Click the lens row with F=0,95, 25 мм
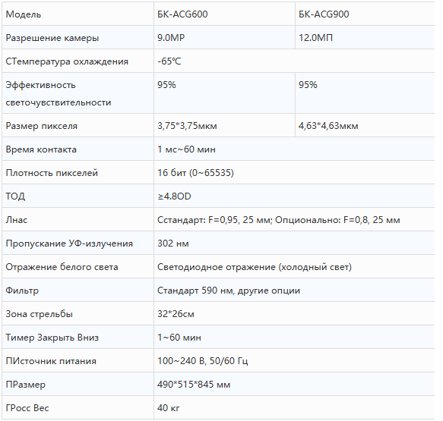Screen dimensions: 443x421 tap(218, 220)
